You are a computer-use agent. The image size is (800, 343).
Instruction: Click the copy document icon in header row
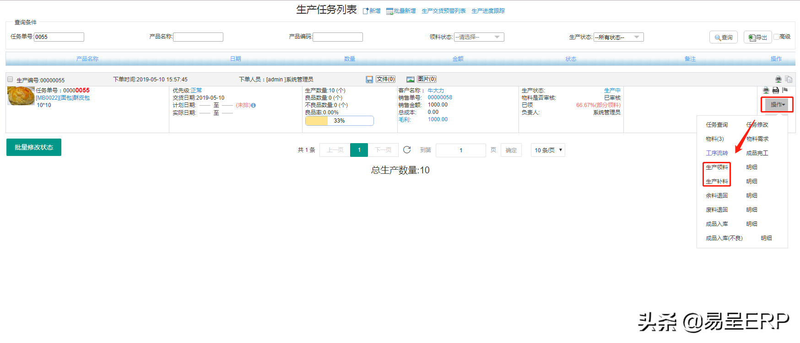click(789, 79)
